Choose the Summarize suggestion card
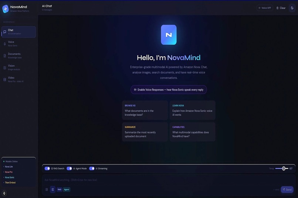Image resolution: width=298 pixels, height=198 pixels. 145,132
